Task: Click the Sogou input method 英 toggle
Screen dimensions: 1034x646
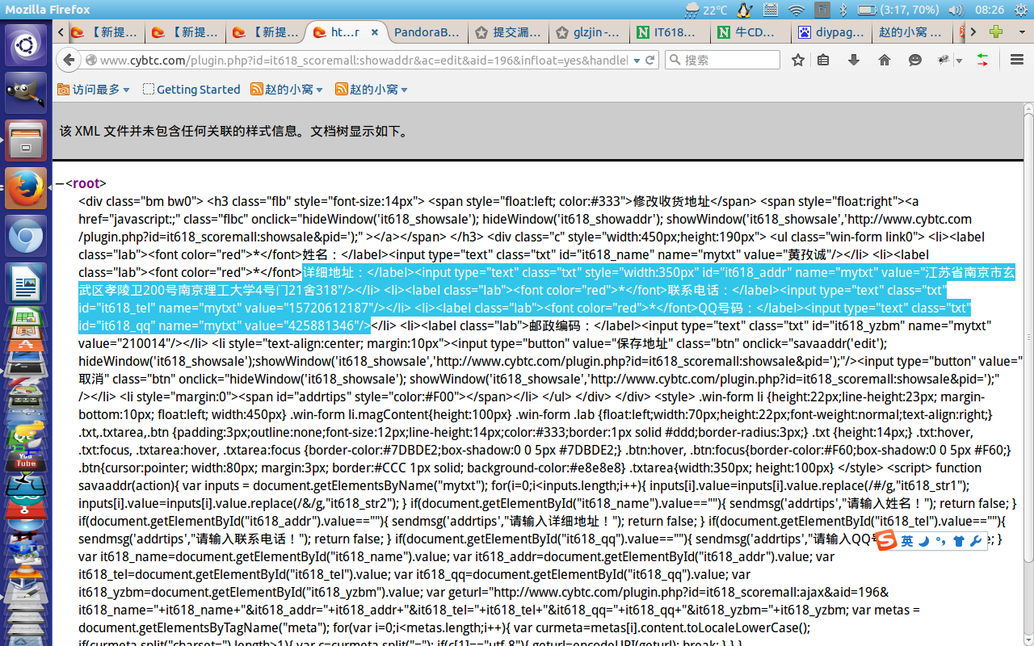Action: (x=907, y=541)
